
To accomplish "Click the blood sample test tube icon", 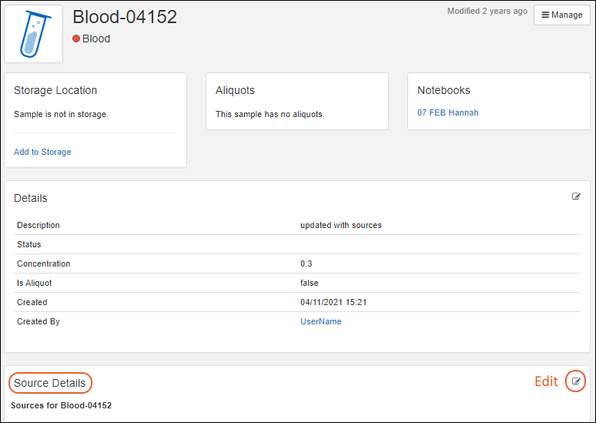I will (x=33, y=33).
